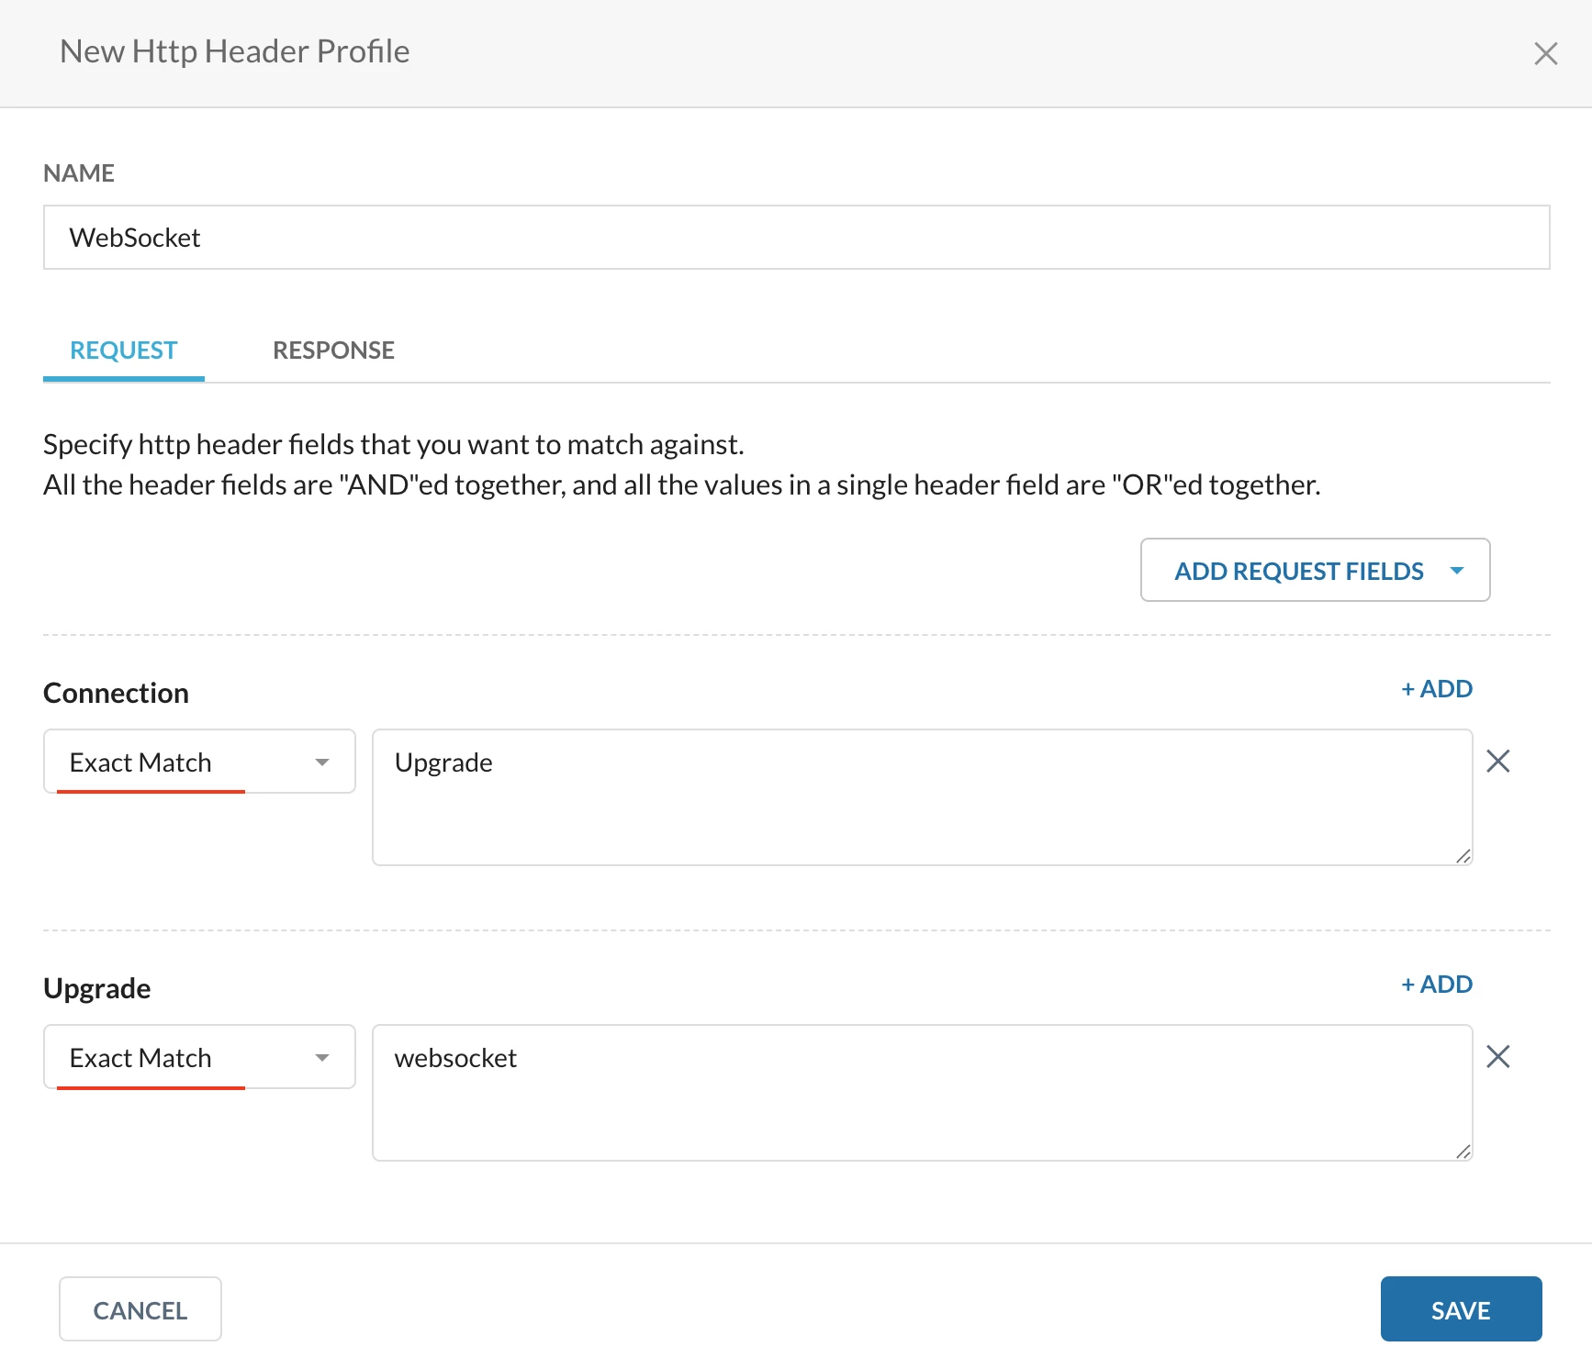Screen dimensions: 1592x1369
Task: Close the New Http Header Profile dialog
Action: pyautogui.click(x=1545, y=54)
